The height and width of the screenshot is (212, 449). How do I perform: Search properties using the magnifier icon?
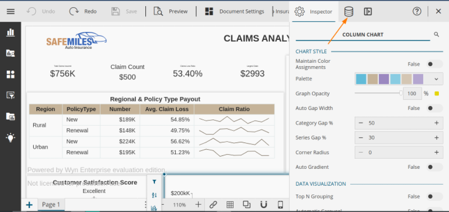(x=437, y=35)
